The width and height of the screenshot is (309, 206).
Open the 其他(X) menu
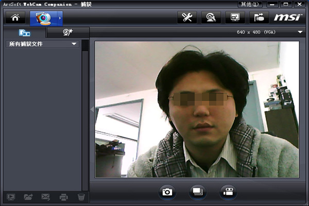tap(250, 4)
